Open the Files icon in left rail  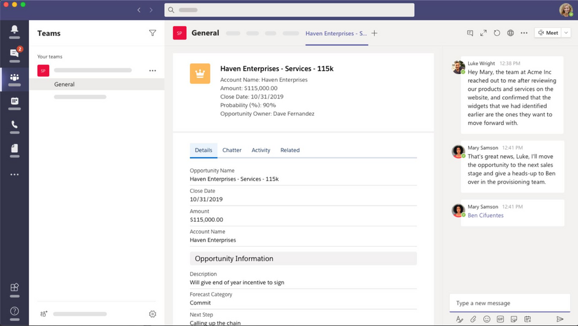pyautogui.click(x=14, y=149)
